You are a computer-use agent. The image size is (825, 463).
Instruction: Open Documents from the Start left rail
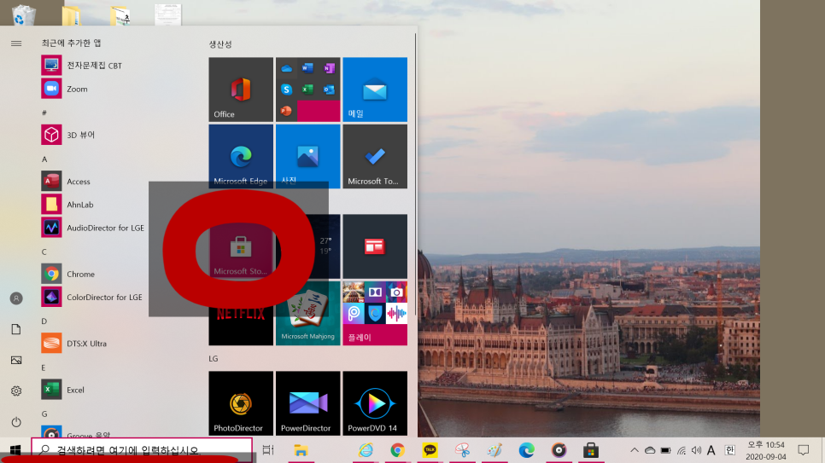click(16, 329)
